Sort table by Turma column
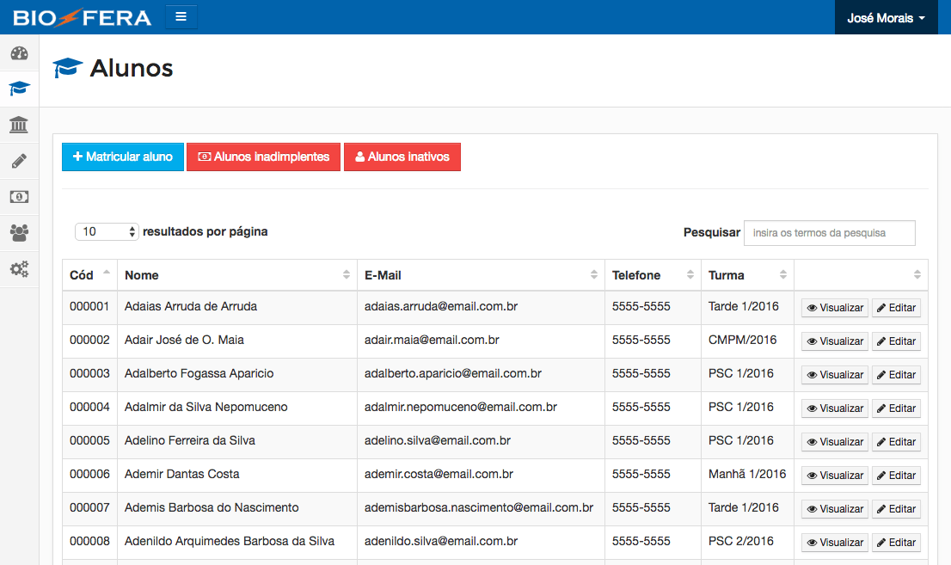The width and height of the screenshot is (951, 565). [x=747, y=275]
